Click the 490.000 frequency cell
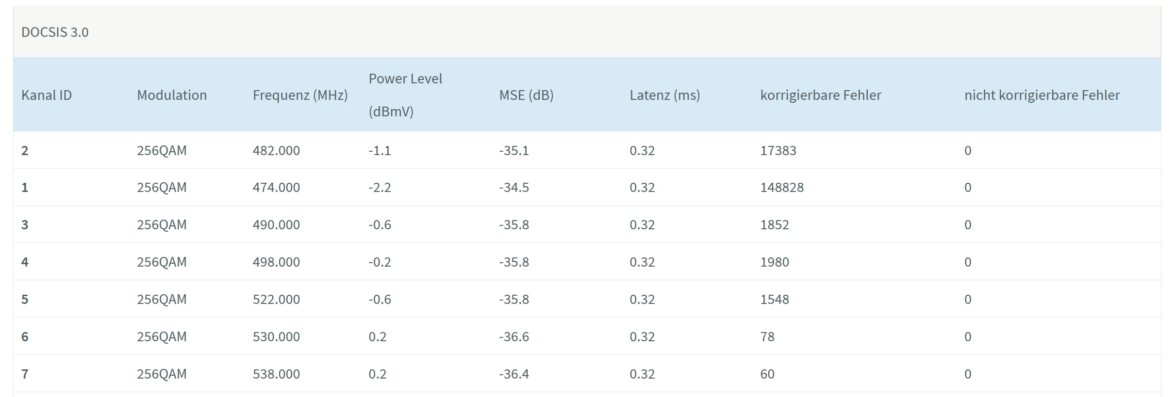Viewport: 1175px width, 397px height. 276,225
